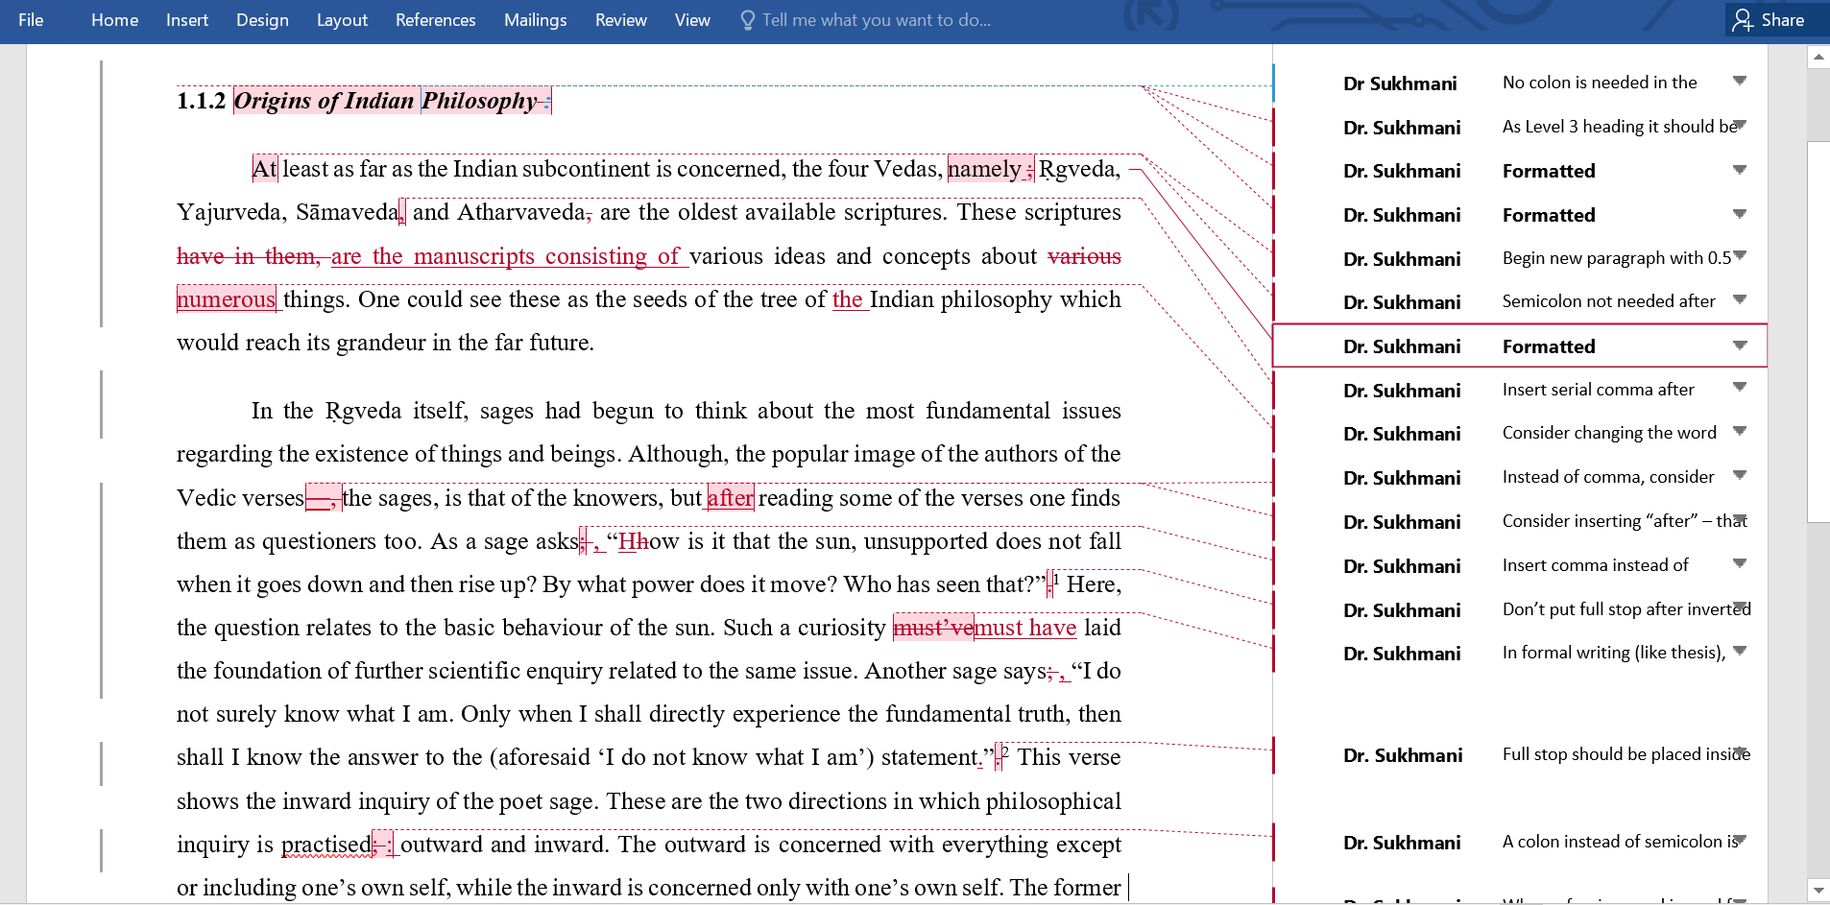Open the Review tab
Screen dimensions: 1830x905
click(x=620, y=20)
